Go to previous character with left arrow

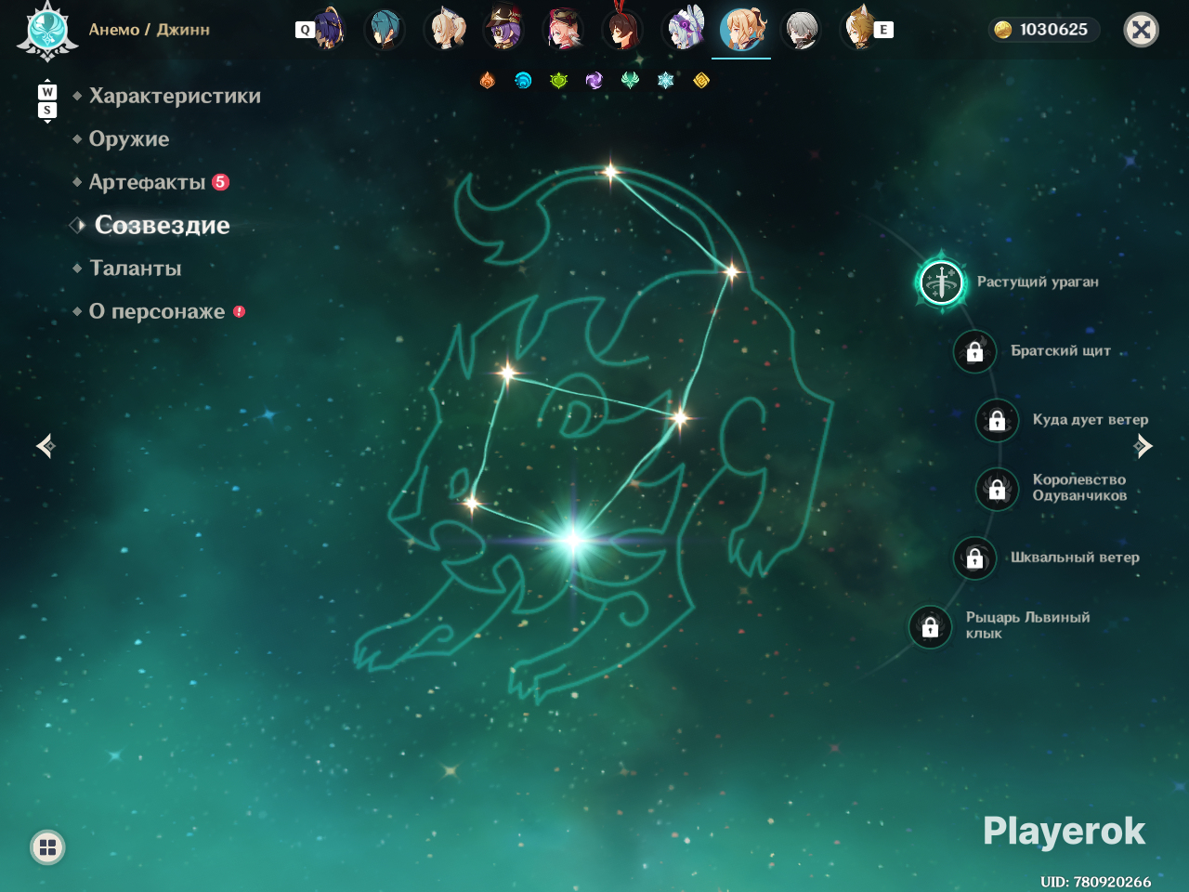coord(46,446)
